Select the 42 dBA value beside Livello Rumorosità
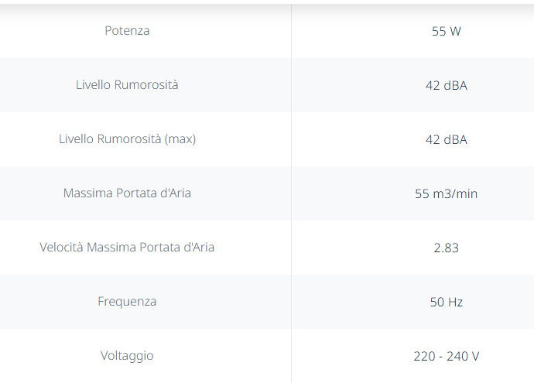Image resolution: width=534 pixels, height=383 pixels. tap(446, 86)
